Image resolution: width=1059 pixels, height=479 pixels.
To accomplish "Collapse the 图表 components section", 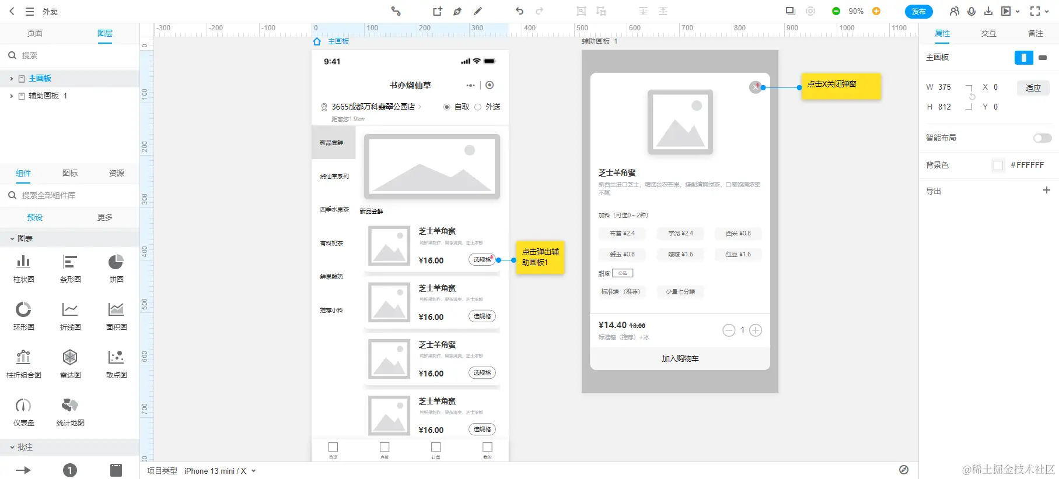I will pyautogui.click(x=12, y=238).
